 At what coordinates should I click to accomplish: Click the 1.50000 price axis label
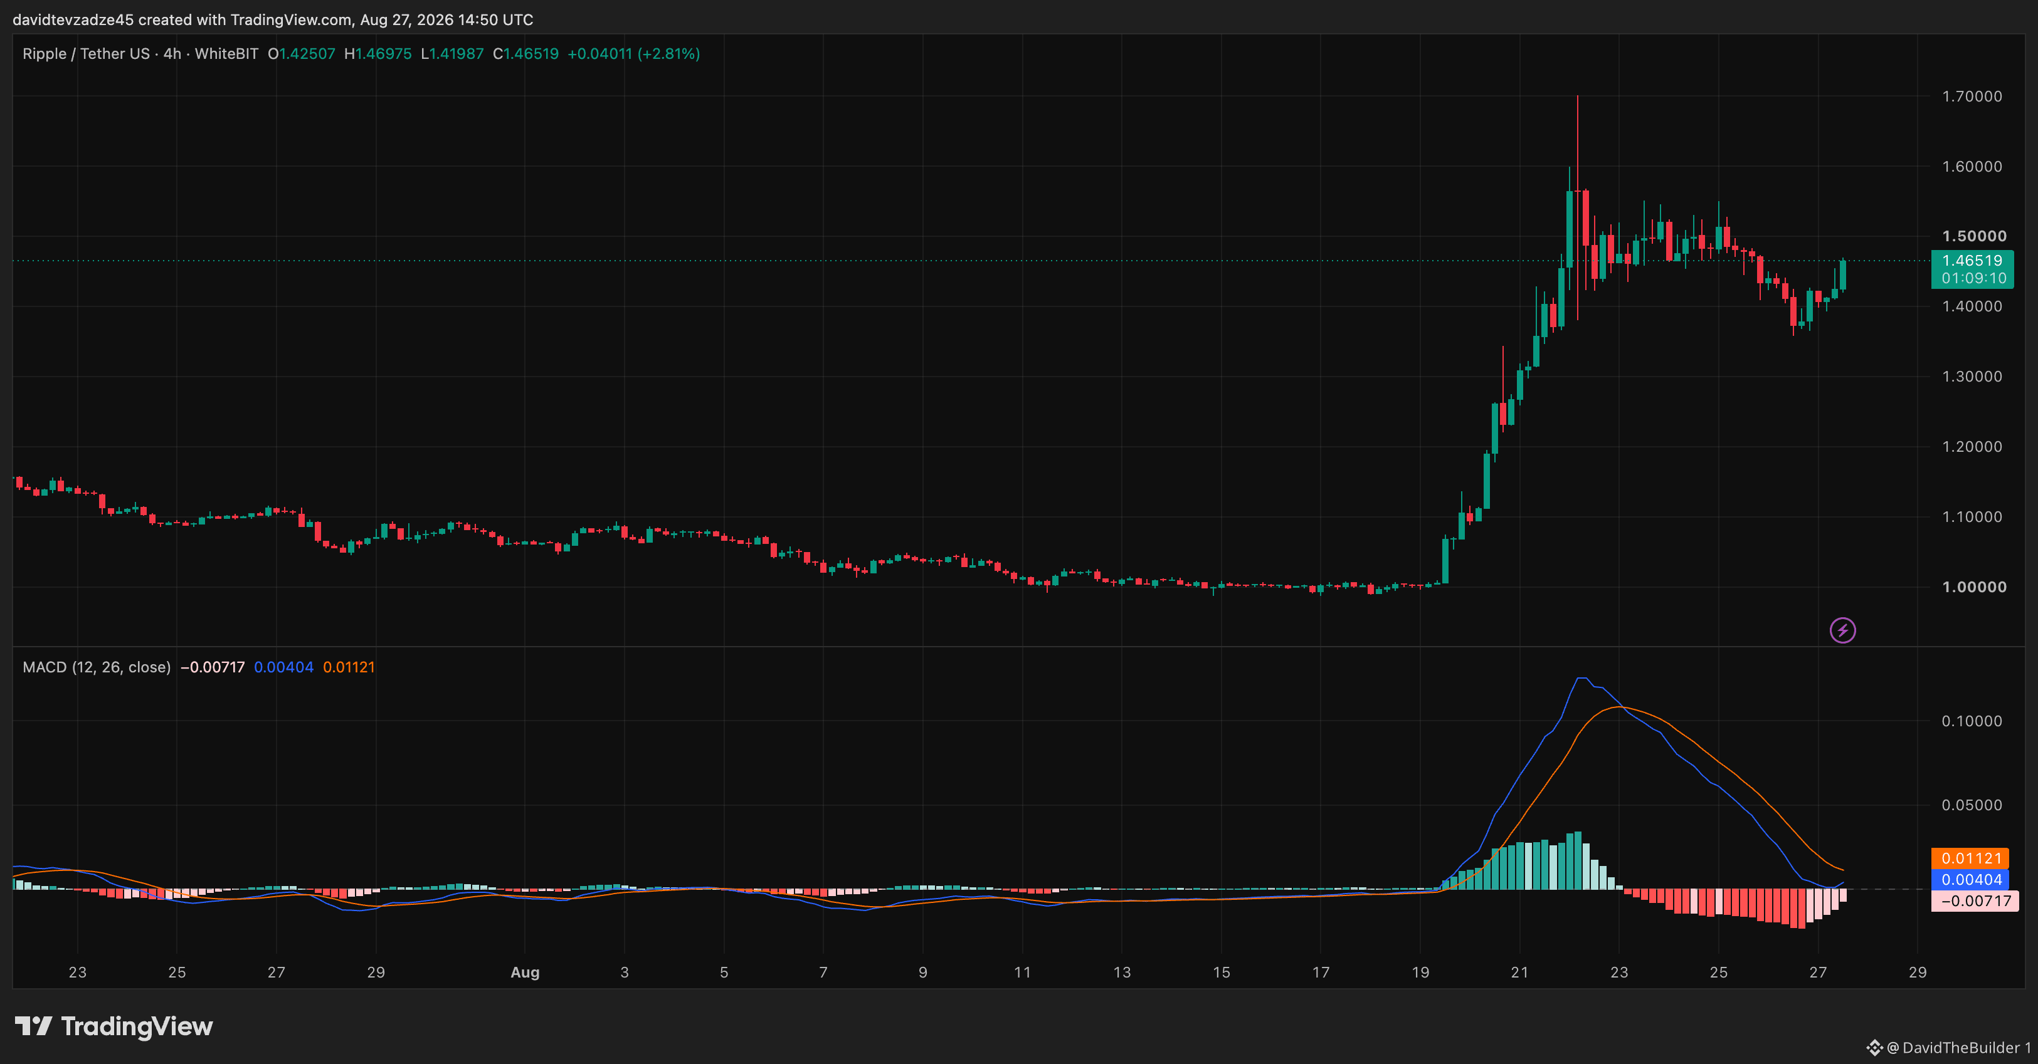click(x=1974, y=236)
